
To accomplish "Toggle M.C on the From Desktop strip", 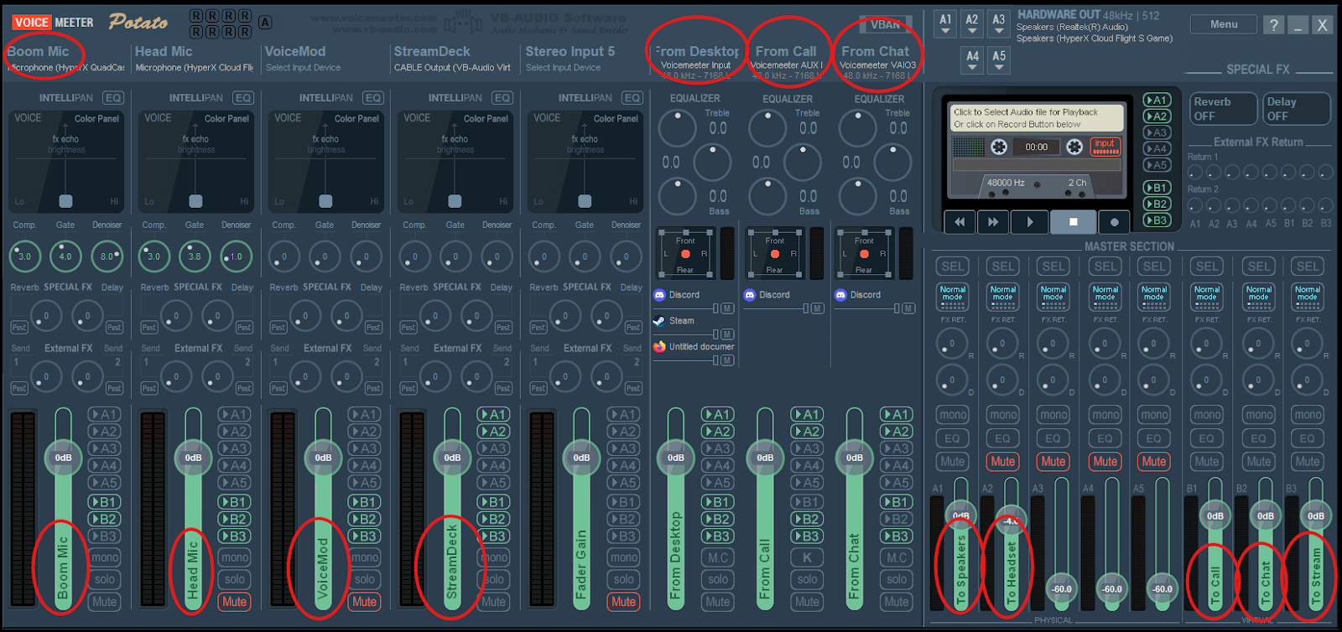I will (718, 557).
